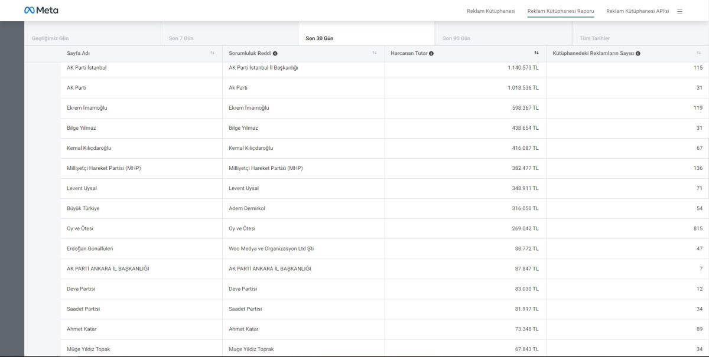Select the Milliyetçi Hareket Partisi (MHP) page row
The width and height of the screenshot is (709, 357).
104,168
